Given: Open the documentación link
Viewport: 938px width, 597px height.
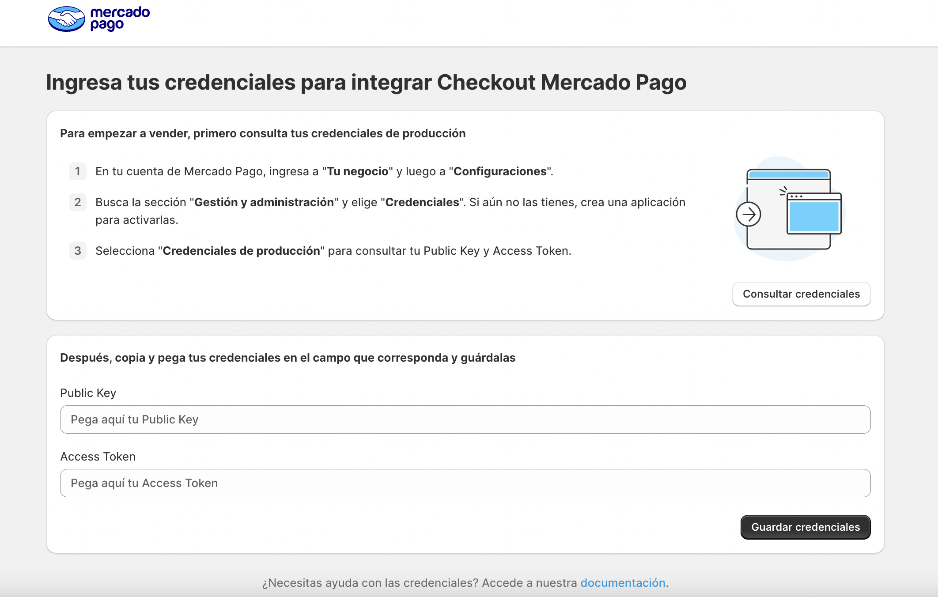Looking at the screenshot, I should (x=622, y=583).
